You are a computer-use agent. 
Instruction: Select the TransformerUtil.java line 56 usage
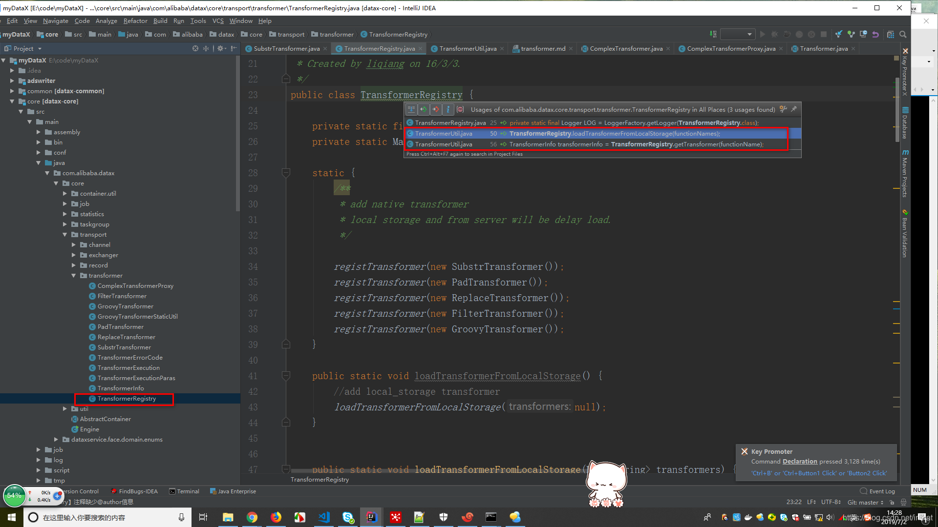point(603,144)
